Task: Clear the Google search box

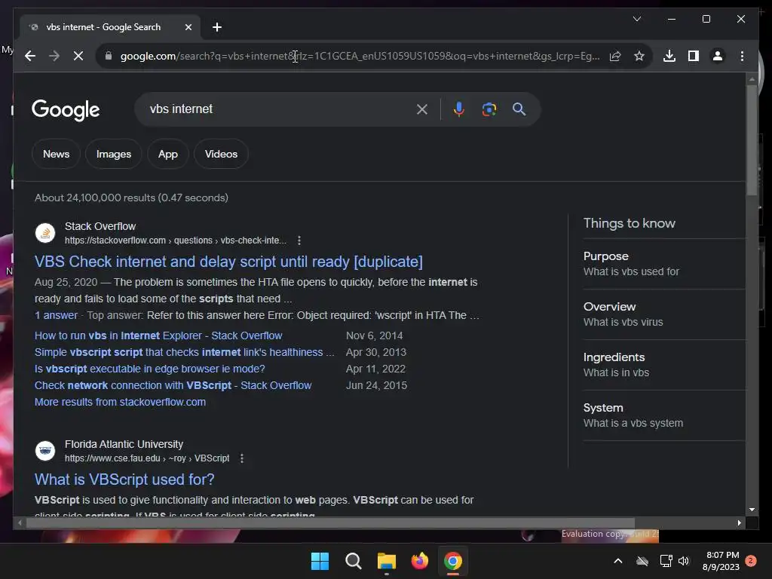Action: (422, 109)
